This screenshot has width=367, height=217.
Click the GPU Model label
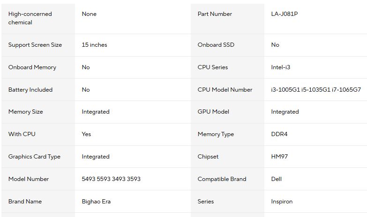[213, 112]
